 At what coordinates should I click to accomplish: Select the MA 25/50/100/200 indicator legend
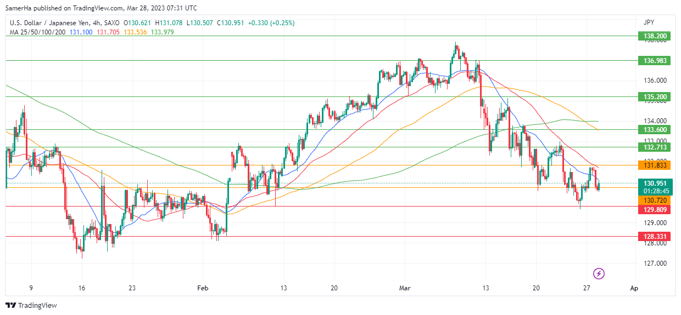[37, 32]
